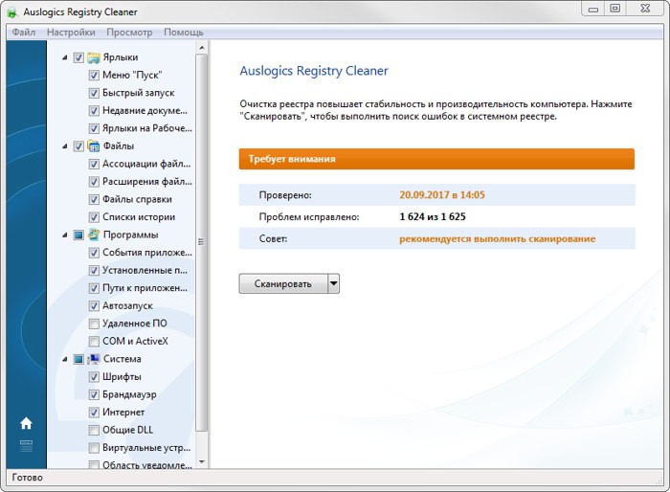Click the list view icon below Home
This screenshot has width=670, height=492.
point(26,446)
